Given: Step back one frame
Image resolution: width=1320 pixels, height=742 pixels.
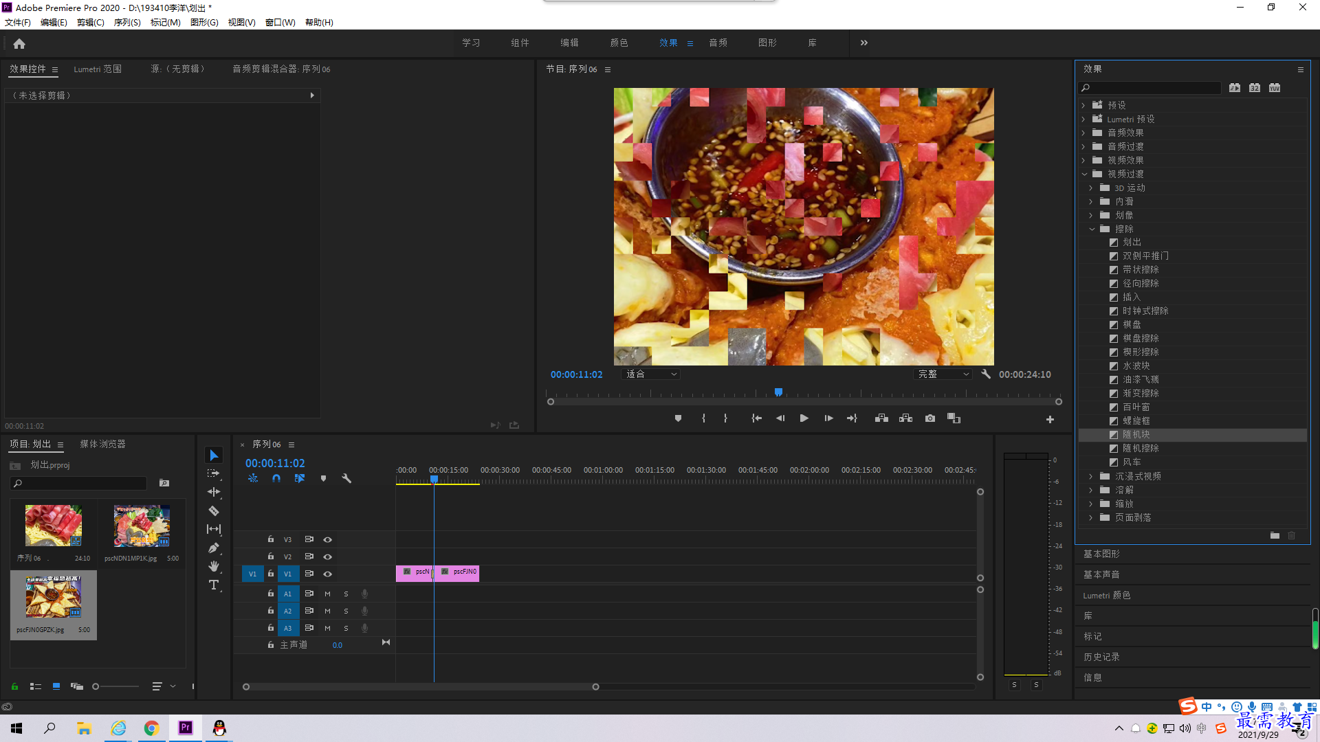Looking at the screenshot, I should pyautogui.click(x=780, y=418).
